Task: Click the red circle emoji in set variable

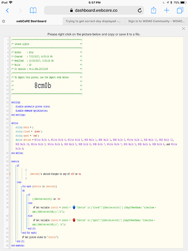Action: pyautogui.click(x=74, y=220)
